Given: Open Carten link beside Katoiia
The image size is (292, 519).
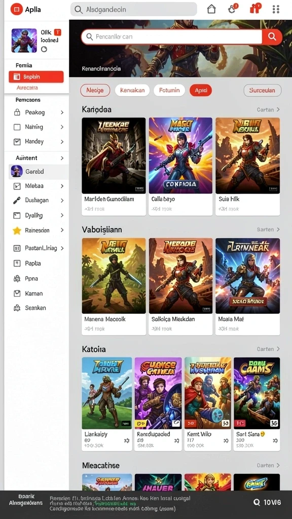Looking at the screenshot, I should [x=268, y=349].
